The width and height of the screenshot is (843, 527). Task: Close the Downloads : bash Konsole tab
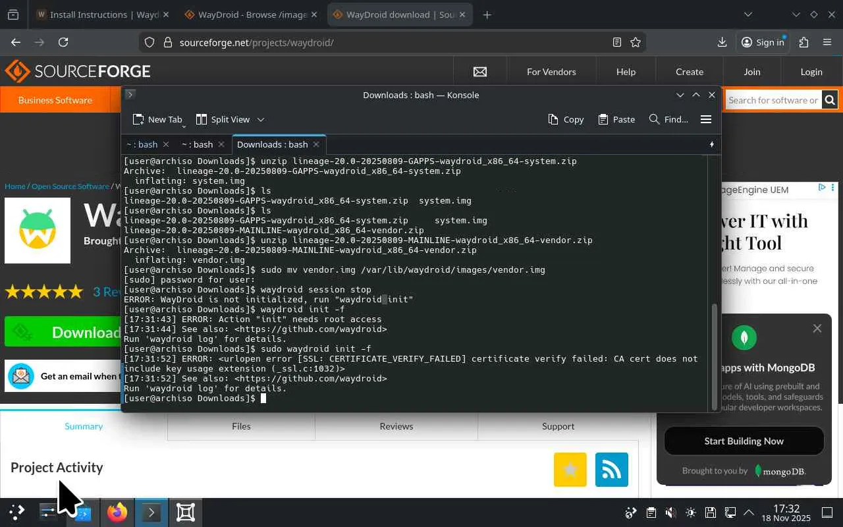(316, 144)
